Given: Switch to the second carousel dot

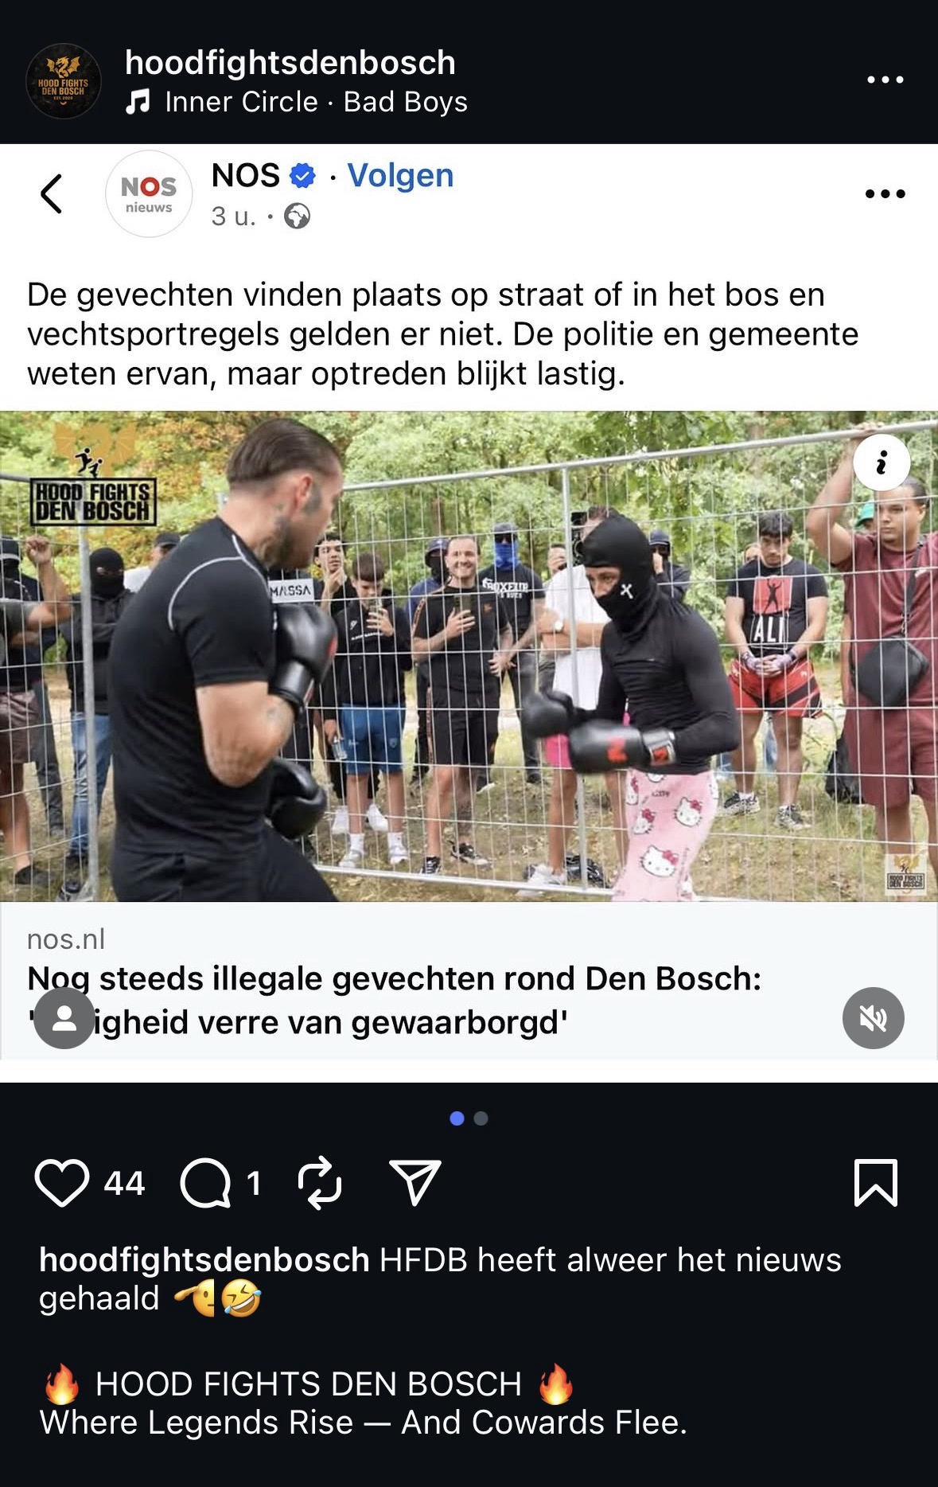Looking at the screenshot, I should coord(481,1118).
